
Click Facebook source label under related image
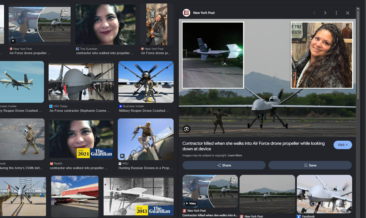coord(308,217)
